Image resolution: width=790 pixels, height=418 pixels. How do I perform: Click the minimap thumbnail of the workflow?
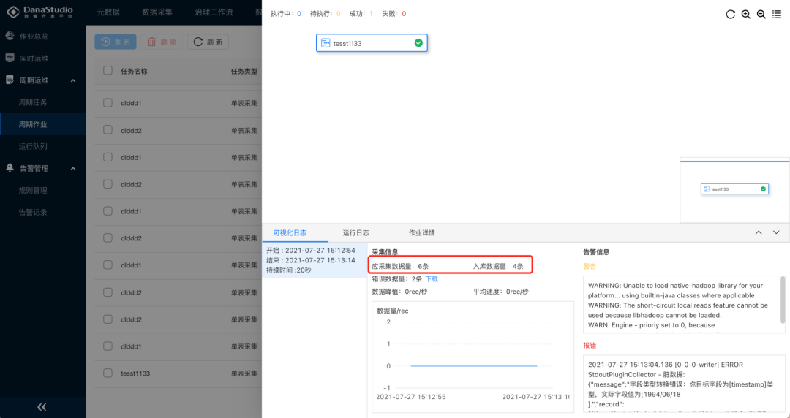[x=734, y=189]
